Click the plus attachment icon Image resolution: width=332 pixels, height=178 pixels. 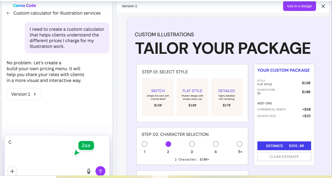tap(12, 171)
